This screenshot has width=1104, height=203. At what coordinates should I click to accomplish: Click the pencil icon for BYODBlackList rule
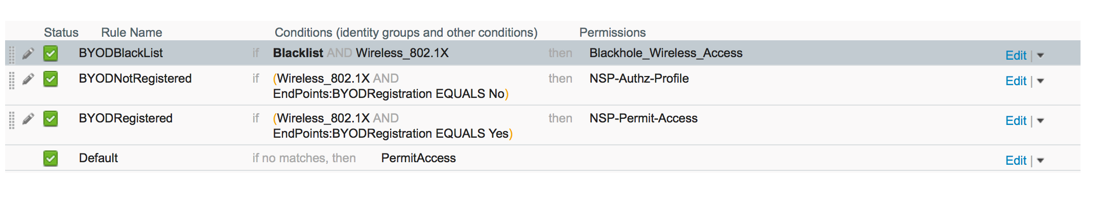[x=28, y=53]
